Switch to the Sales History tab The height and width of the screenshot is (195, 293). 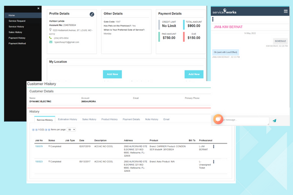tap(89, 119)
